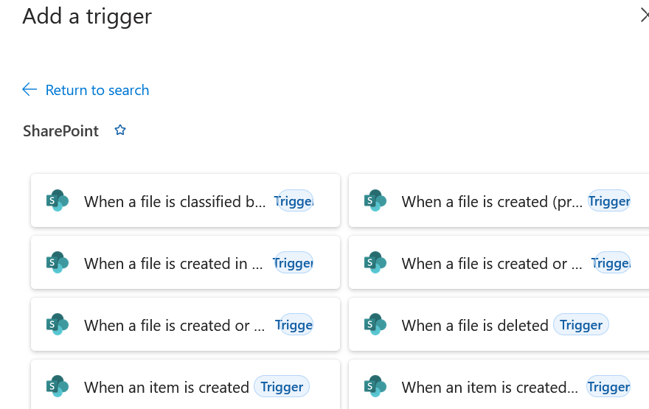Click the SharePoint connector heading
649x409 pixels.
[x=60, y=131]
